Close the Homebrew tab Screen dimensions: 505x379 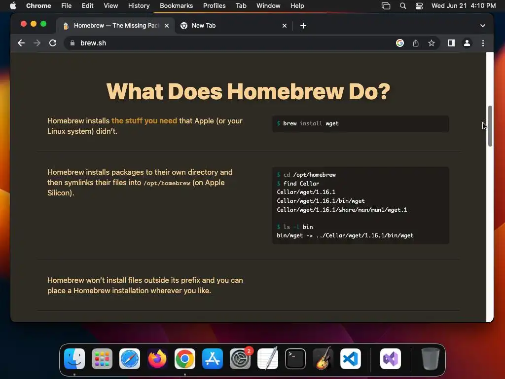(x=167, y=26)
